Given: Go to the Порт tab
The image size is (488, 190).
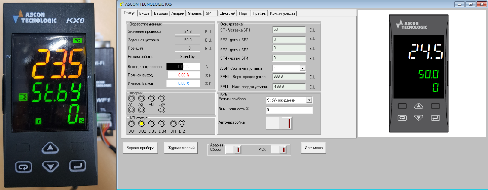Looking at the screenshot, I should point(244,13).
